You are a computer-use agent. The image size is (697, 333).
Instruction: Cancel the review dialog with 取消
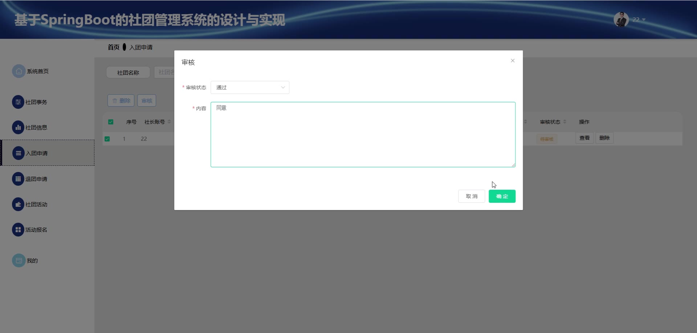point(472,196)
